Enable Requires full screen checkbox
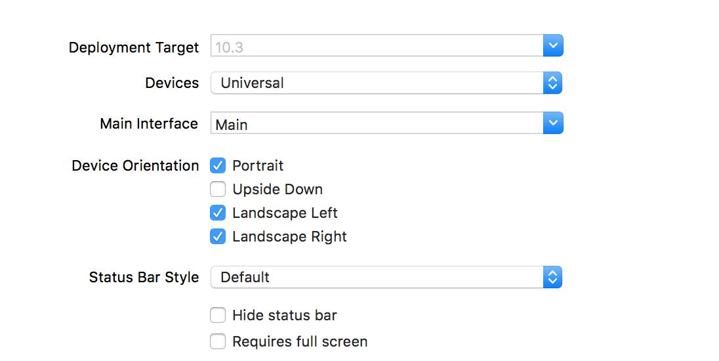 point(218,341)
